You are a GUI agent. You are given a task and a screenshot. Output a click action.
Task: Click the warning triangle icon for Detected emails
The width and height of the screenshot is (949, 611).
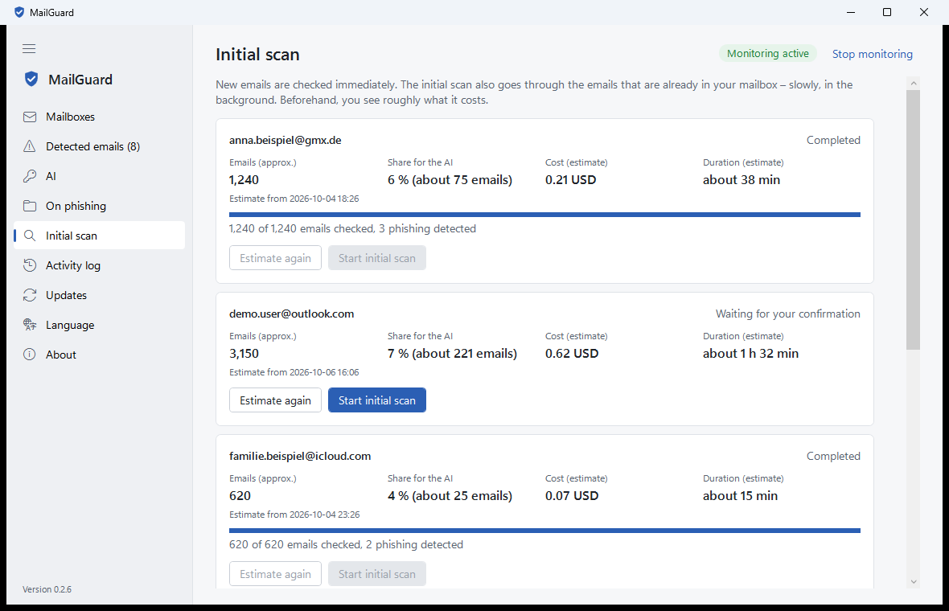pyautogui.click(x=30, y=146)
